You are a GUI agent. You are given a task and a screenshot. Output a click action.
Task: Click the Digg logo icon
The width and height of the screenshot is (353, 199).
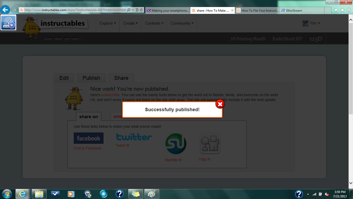click(x=210, y=144)
